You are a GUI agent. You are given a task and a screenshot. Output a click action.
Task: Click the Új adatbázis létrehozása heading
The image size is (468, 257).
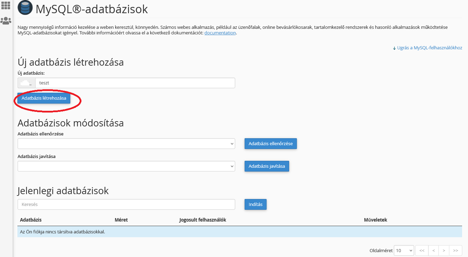[x=71, y=62]
